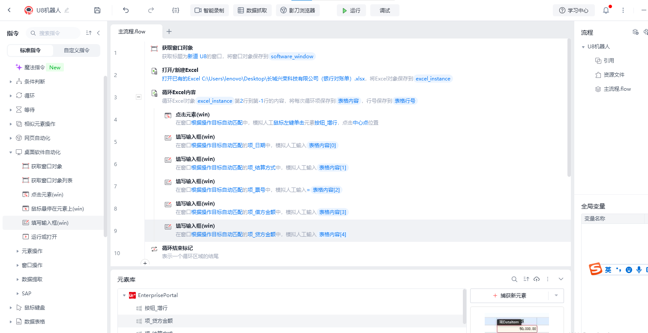Undo the last action
This screenshot has width=648, height=333.
pos(126,10)
